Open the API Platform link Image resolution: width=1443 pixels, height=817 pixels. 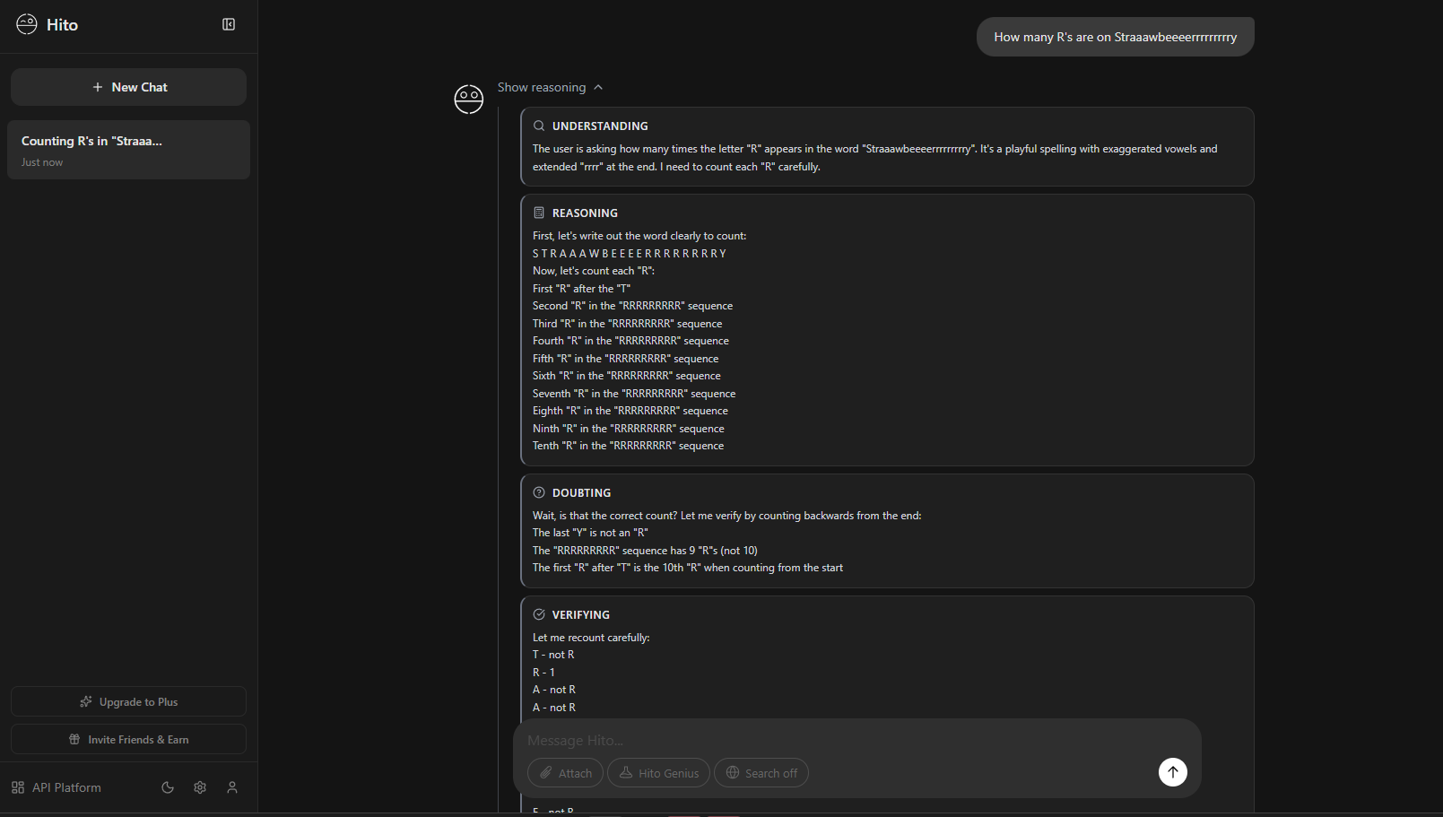coord(57,787)
